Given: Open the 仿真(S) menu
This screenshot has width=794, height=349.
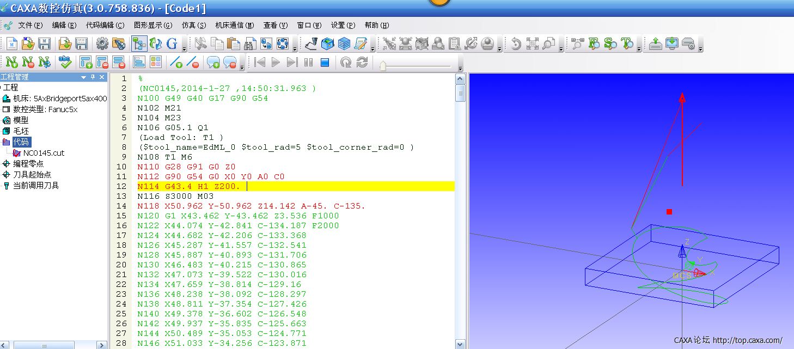Looking at the screenshot, I should tap(194, 25).
